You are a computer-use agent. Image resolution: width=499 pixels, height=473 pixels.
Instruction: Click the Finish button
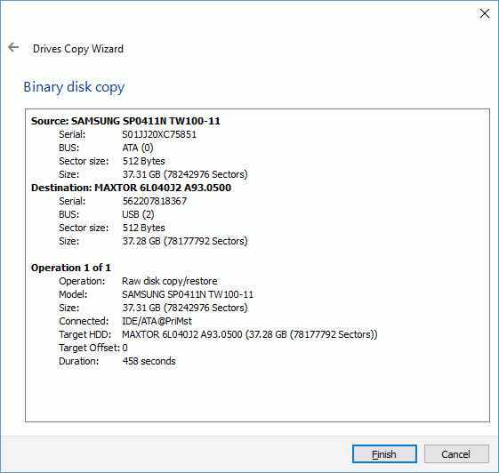coord(384,454)
